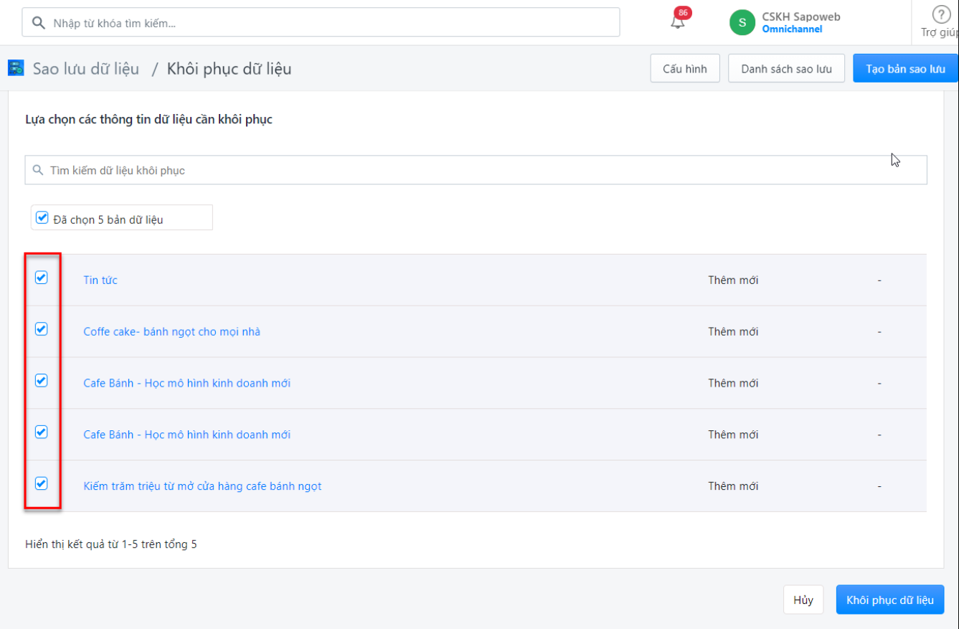Screen dimensions: 959x629
Task: Open the Kiếm trăm triệu từ mở cửa hàng link
Action: pyautogui.click(x=202, y=486)
